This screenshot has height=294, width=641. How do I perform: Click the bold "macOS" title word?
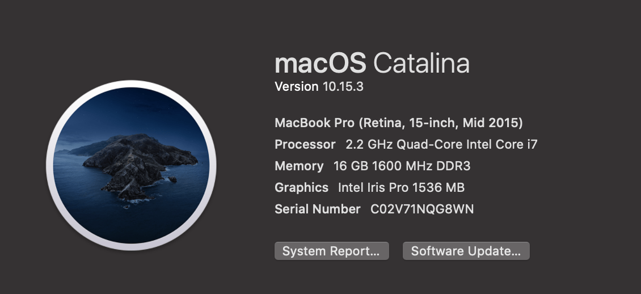(320, 63)
